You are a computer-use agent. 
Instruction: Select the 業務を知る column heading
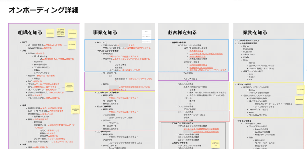point(255,33)
